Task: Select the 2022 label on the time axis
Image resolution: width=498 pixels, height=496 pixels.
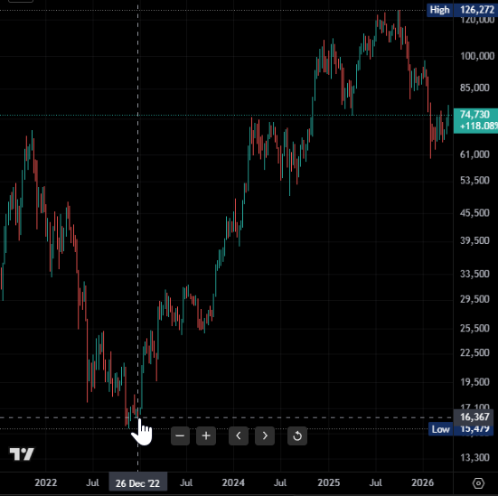Action: tap(46, 482)
